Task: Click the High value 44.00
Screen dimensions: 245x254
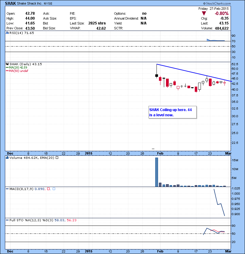Action: (30, 18)
